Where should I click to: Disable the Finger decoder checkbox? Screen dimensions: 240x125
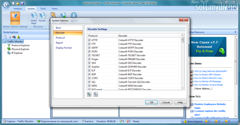89,59
